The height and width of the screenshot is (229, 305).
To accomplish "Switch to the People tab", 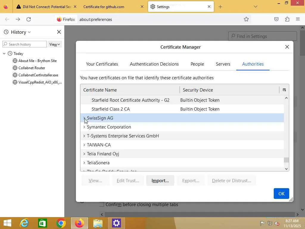I will pos(197,64).
